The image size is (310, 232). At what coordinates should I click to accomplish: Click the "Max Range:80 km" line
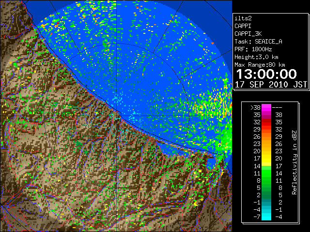(x=260, y=65)
